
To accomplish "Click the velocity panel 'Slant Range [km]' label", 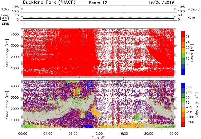I will pos(7,105).
